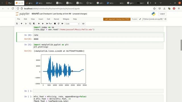Image resolution: width=182 pixels, height=102 pixels.
Task: Click the extension icon next to downloads
Action: (169, 8)
